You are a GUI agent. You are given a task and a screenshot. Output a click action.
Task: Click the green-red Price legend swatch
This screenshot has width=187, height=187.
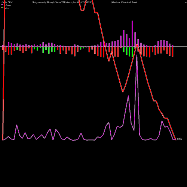[2, 7]
